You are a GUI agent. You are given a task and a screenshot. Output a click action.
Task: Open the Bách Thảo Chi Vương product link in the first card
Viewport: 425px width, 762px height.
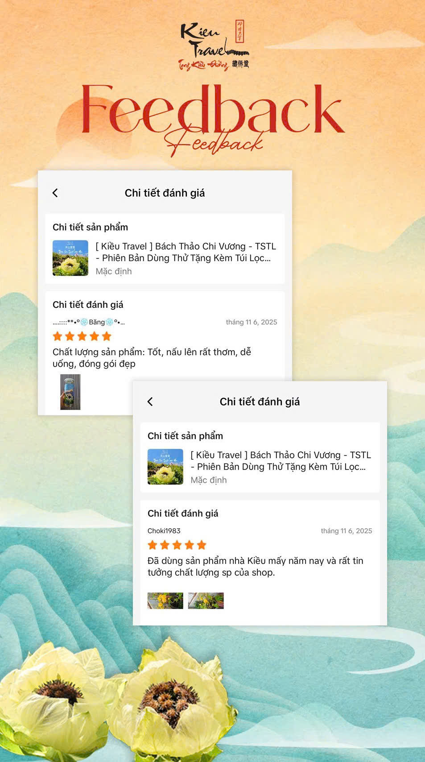(186, 252)
